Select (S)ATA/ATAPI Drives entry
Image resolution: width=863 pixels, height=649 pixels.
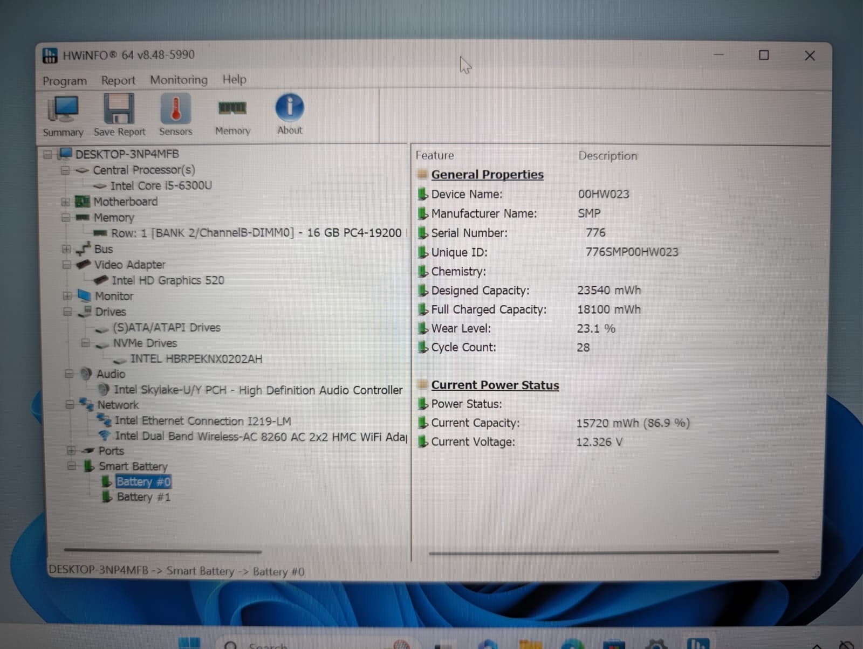point(167,327)
